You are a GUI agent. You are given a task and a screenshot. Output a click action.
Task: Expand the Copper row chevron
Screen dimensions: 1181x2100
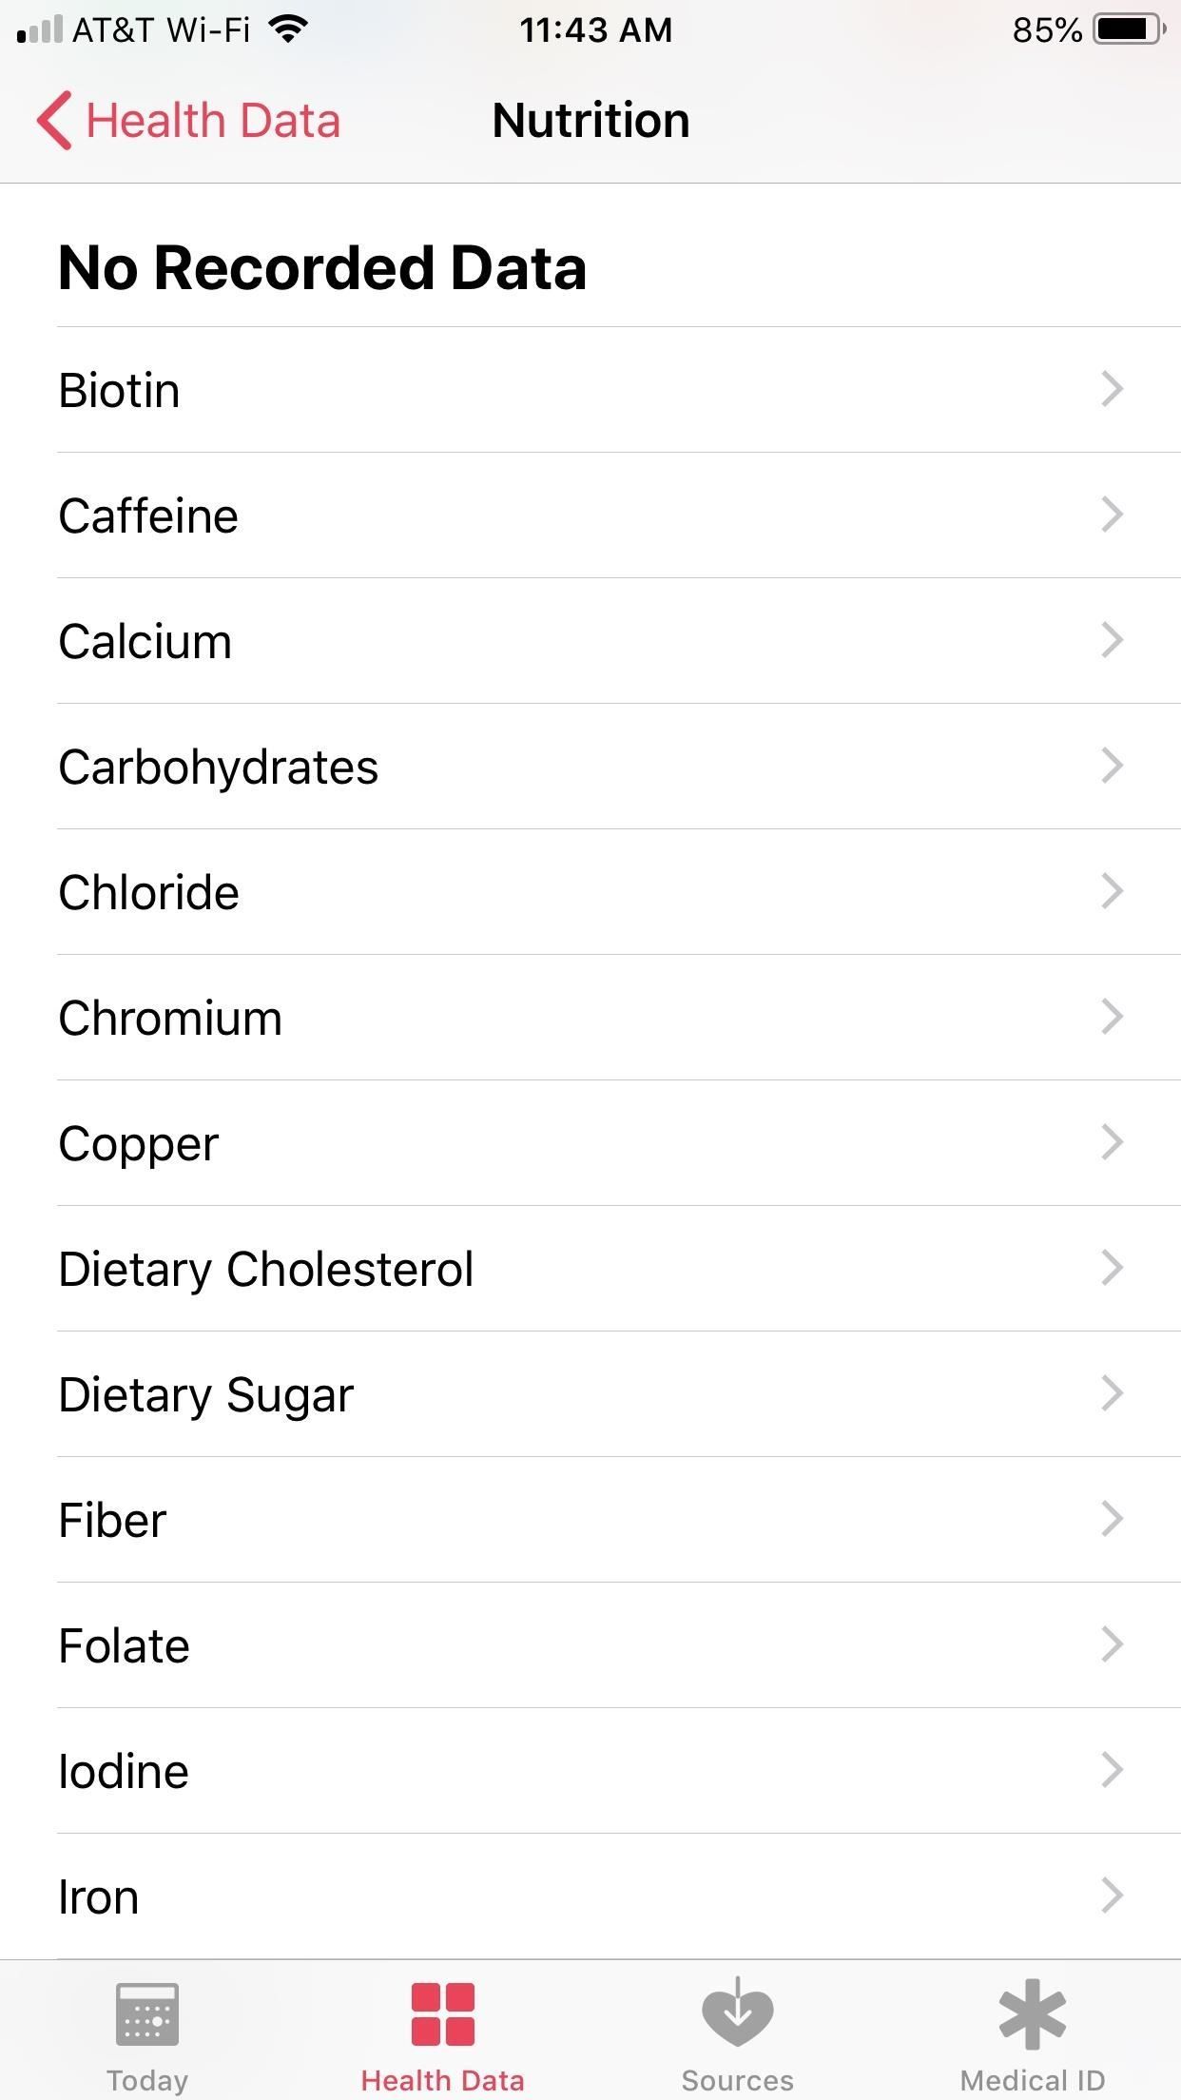[x=1112, y=1142]
